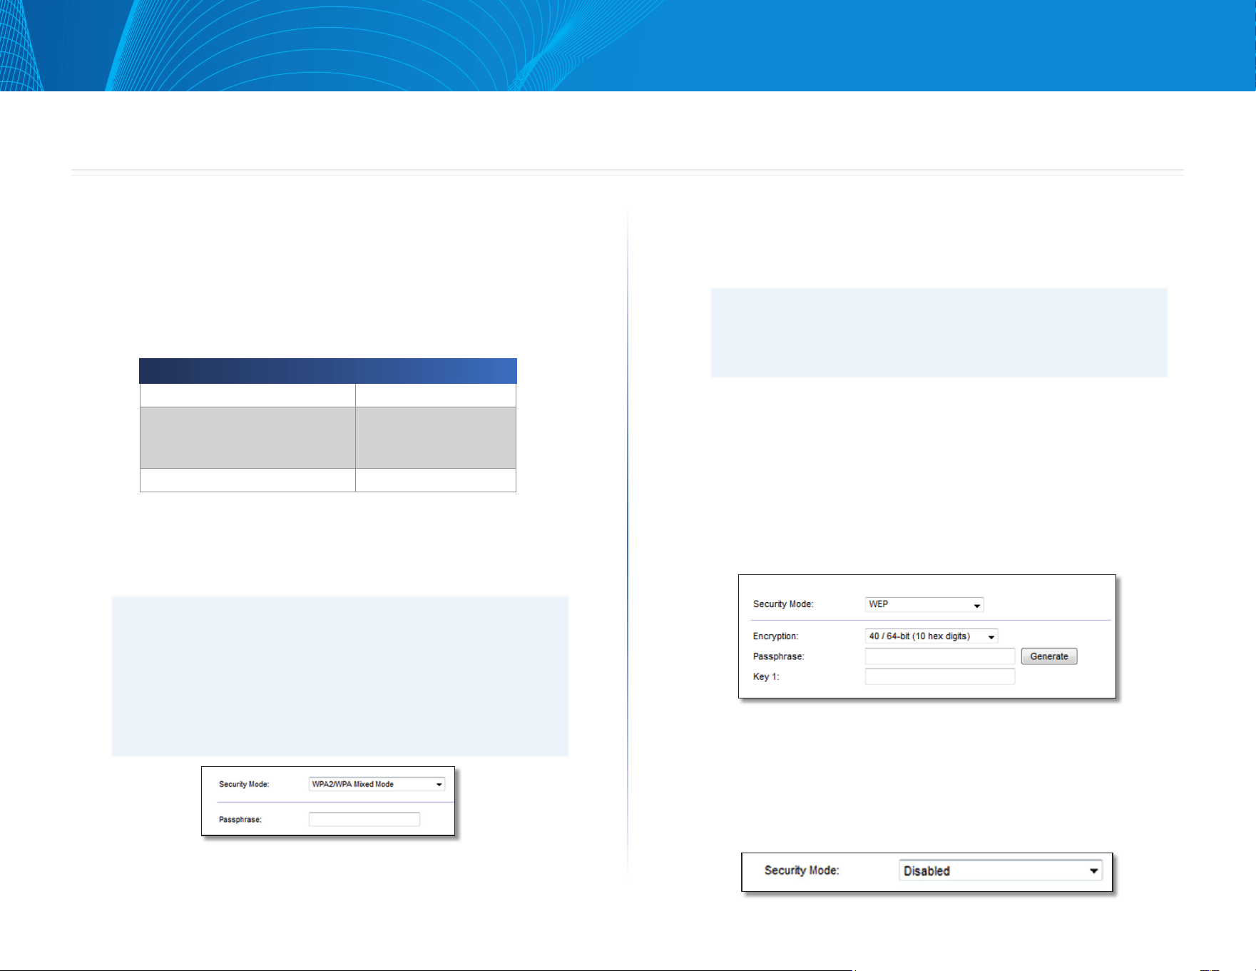
Task: Click the light blue note box above WPA2 screenshot
Action: click(x=340, y=676)
